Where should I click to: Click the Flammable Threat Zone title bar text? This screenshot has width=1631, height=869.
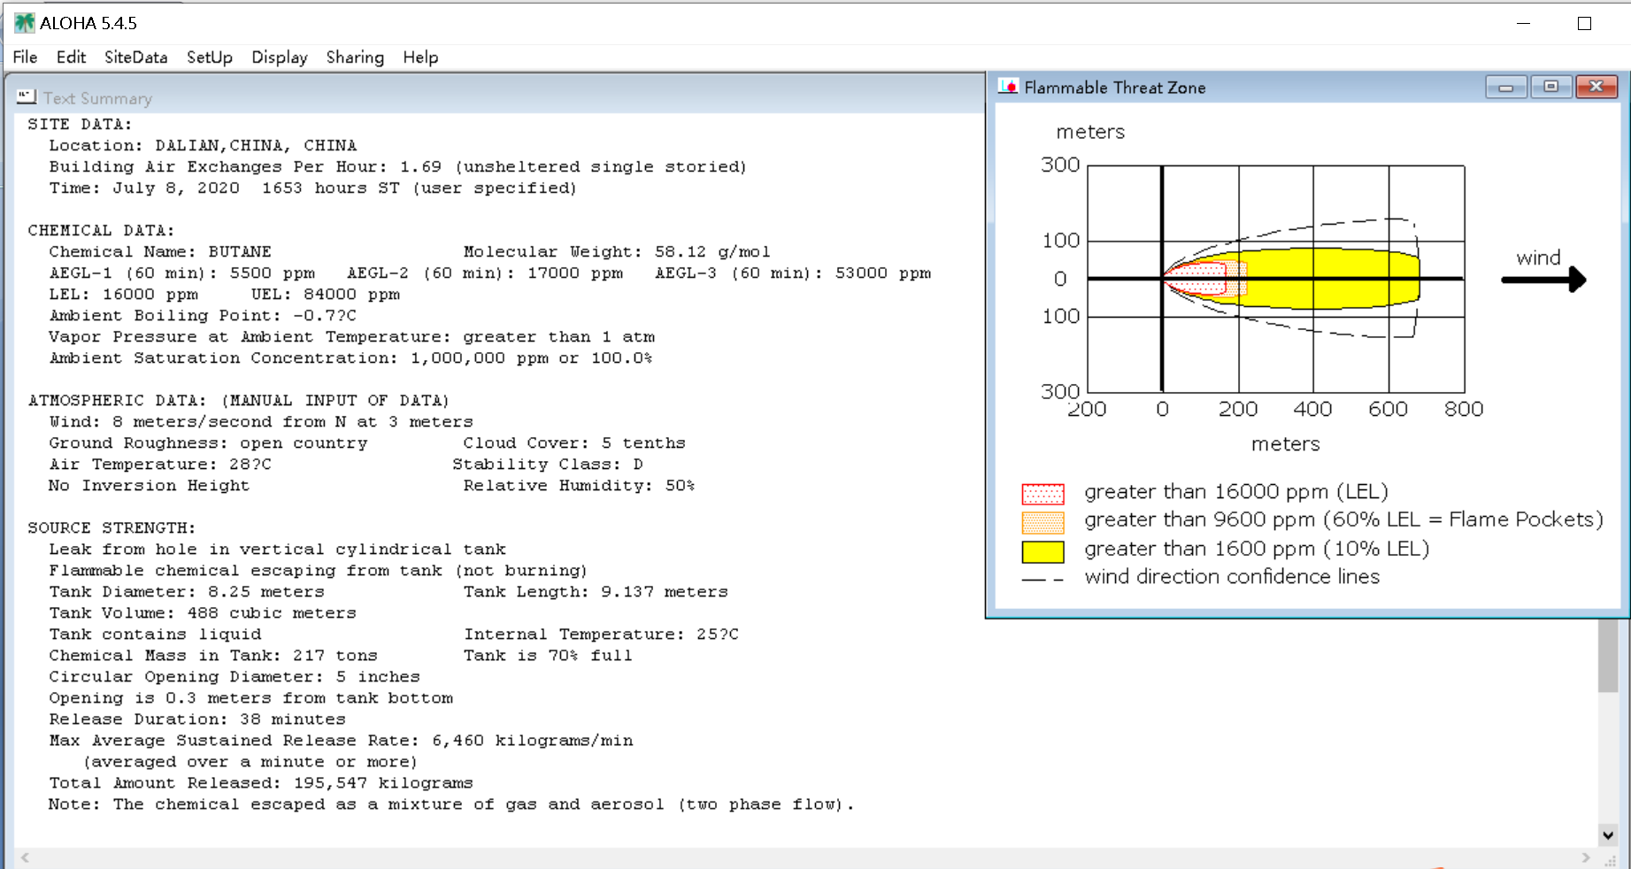[x=1114, y=88]
